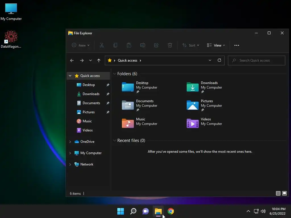Click chevron after Quick access in address bar

(x=140, y=60)
